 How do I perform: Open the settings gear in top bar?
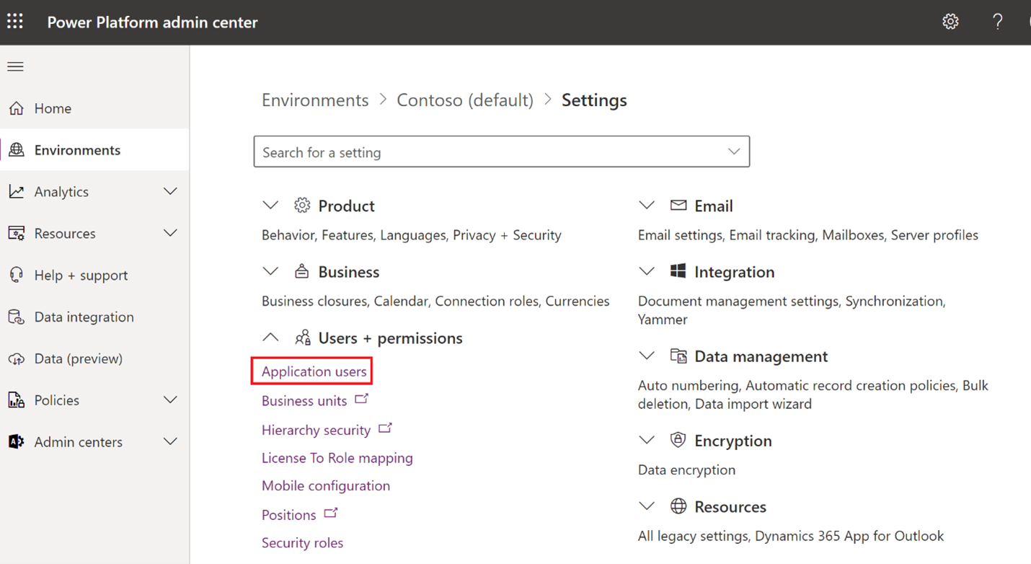pos(950,22)
